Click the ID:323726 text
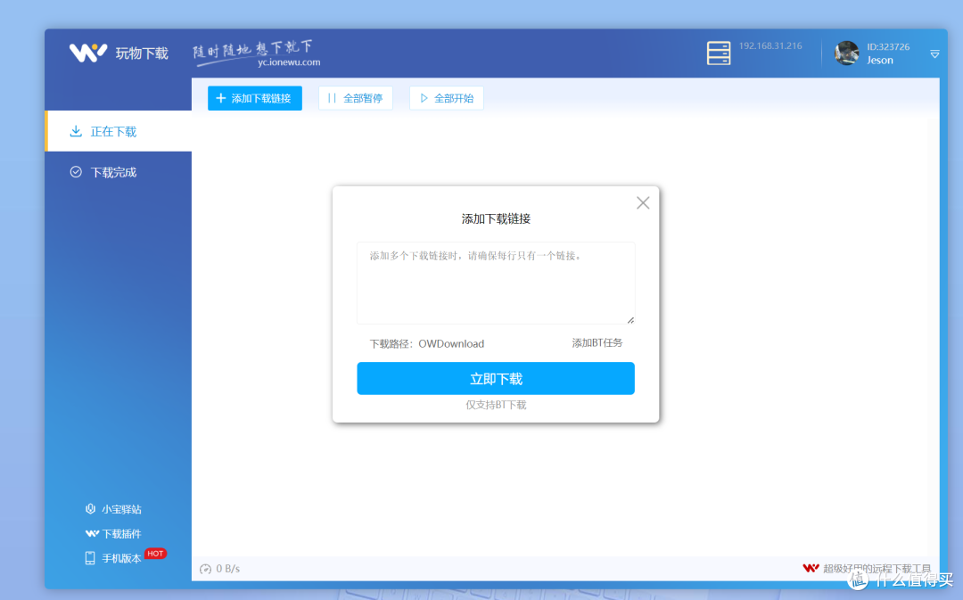This screenshot has width=963, height=600. [888, 46]
